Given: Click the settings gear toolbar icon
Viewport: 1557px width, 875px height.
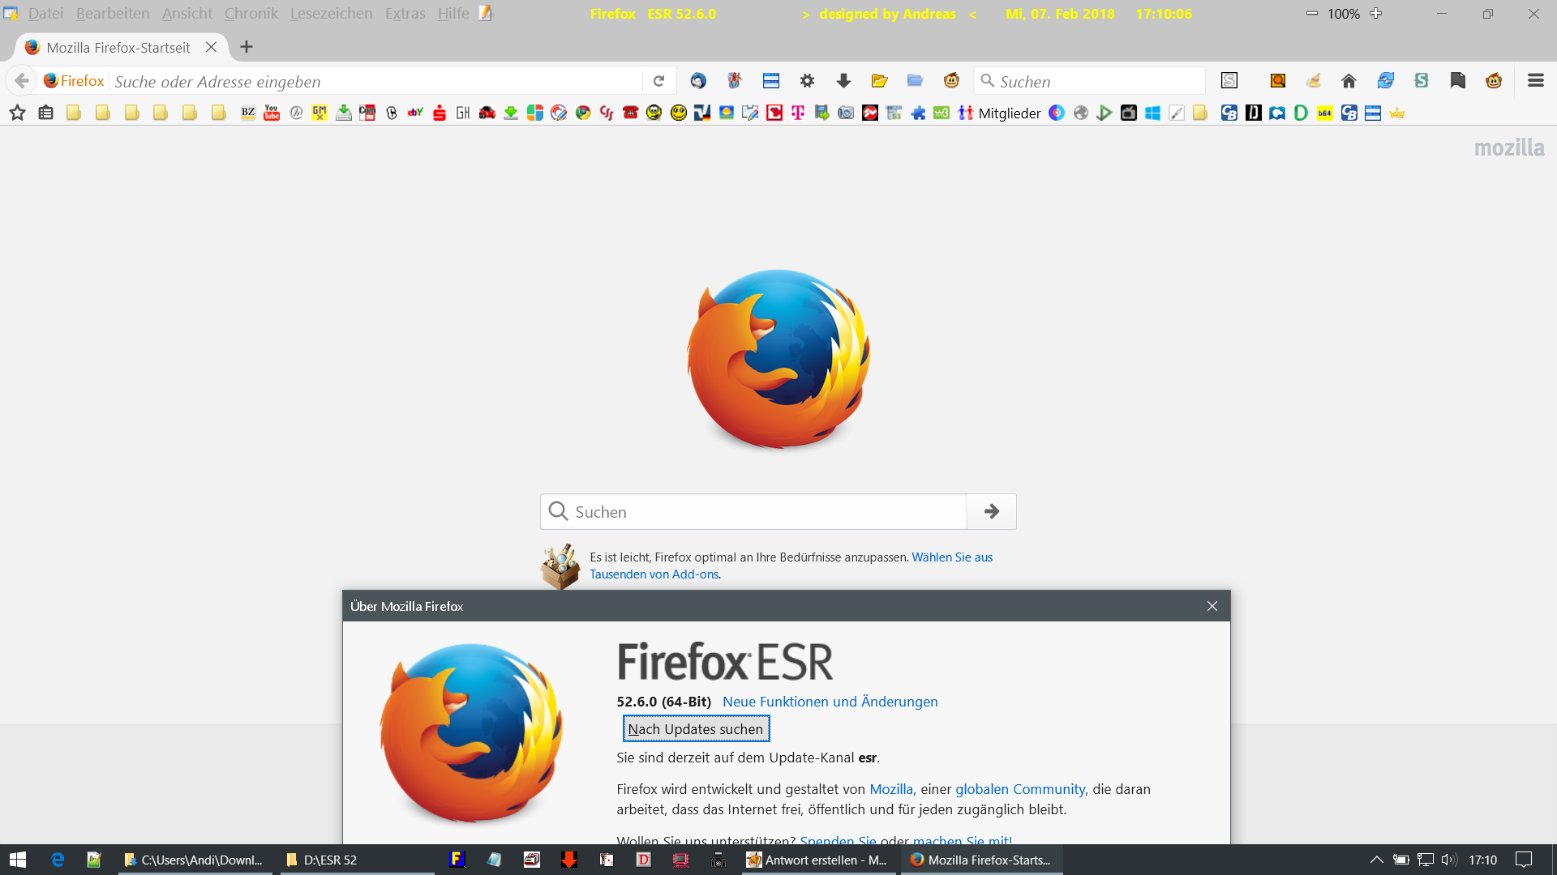Looking at the screenshot, I should (x=807, y=81).
